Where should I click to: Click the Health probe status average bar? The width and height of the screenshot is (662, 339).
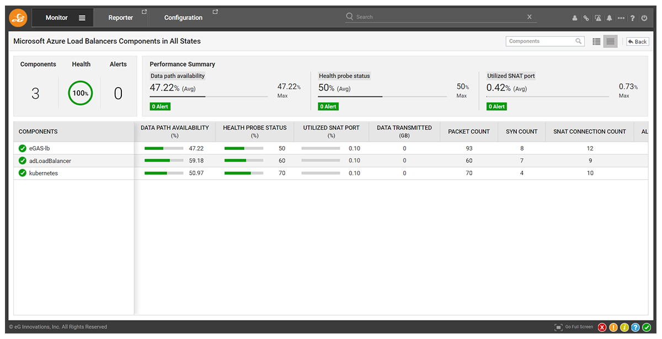pyautogui.click(x=382, y=96)
